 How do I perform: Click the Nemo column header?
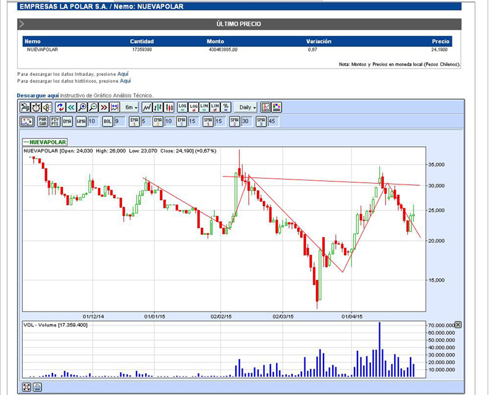click(33, 41)
